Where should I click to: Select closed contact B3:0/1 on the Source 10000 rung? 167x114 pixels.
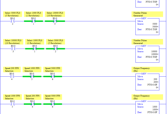pyautogui.click(x=35, y=49)
